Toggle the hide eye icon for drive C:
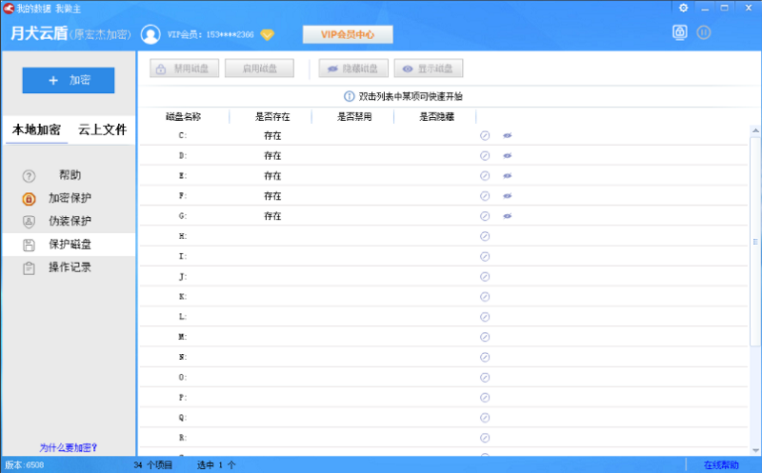This screenshot has width=762, height=473. tap(508, 135)
